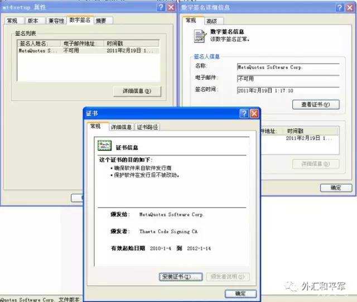The image size is (357, 302).
Task: Close the mt4setup 属性 window
Action: [170, 8]
